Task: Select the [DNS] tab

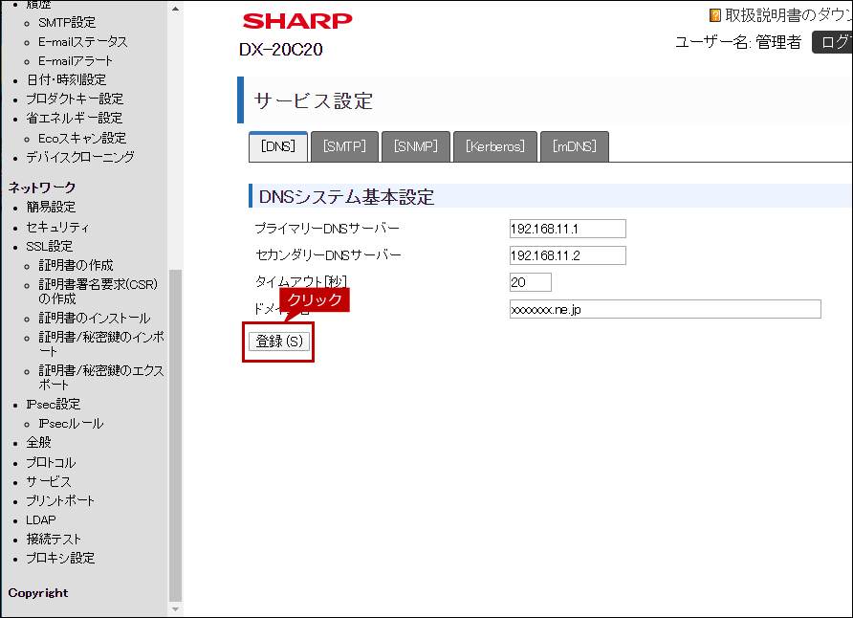Action: point(278,146)
